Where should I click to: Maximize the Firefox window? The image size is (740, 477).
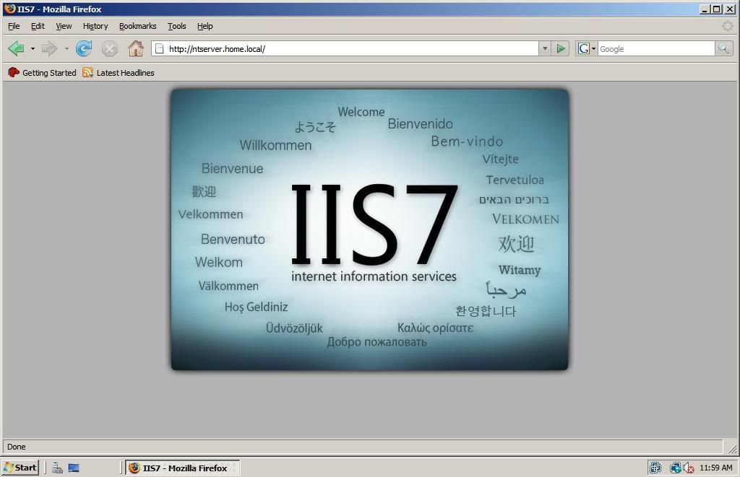coord(717,9)
